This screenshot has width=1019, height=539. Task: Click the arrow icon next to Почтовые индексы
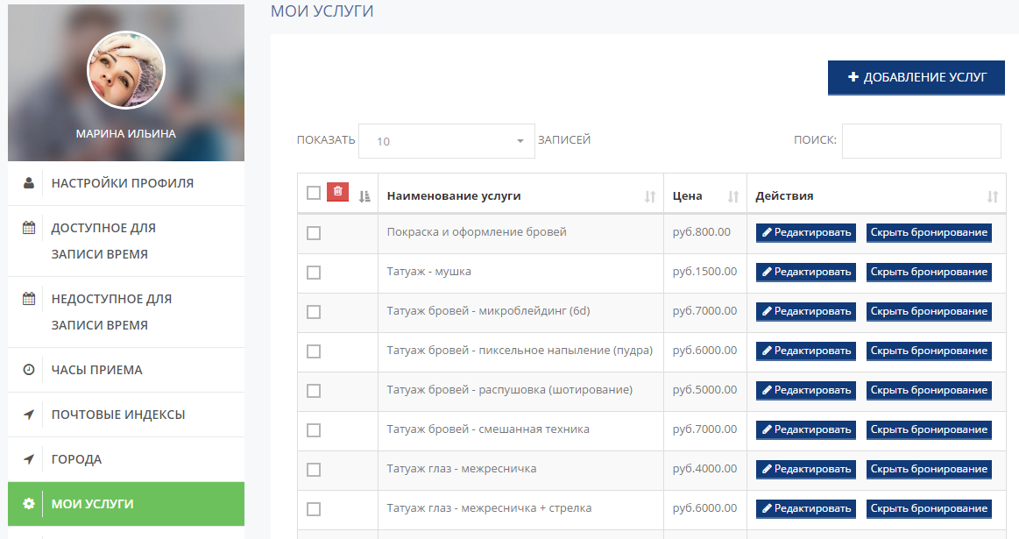pyautogui.click(x=29, y=415)
